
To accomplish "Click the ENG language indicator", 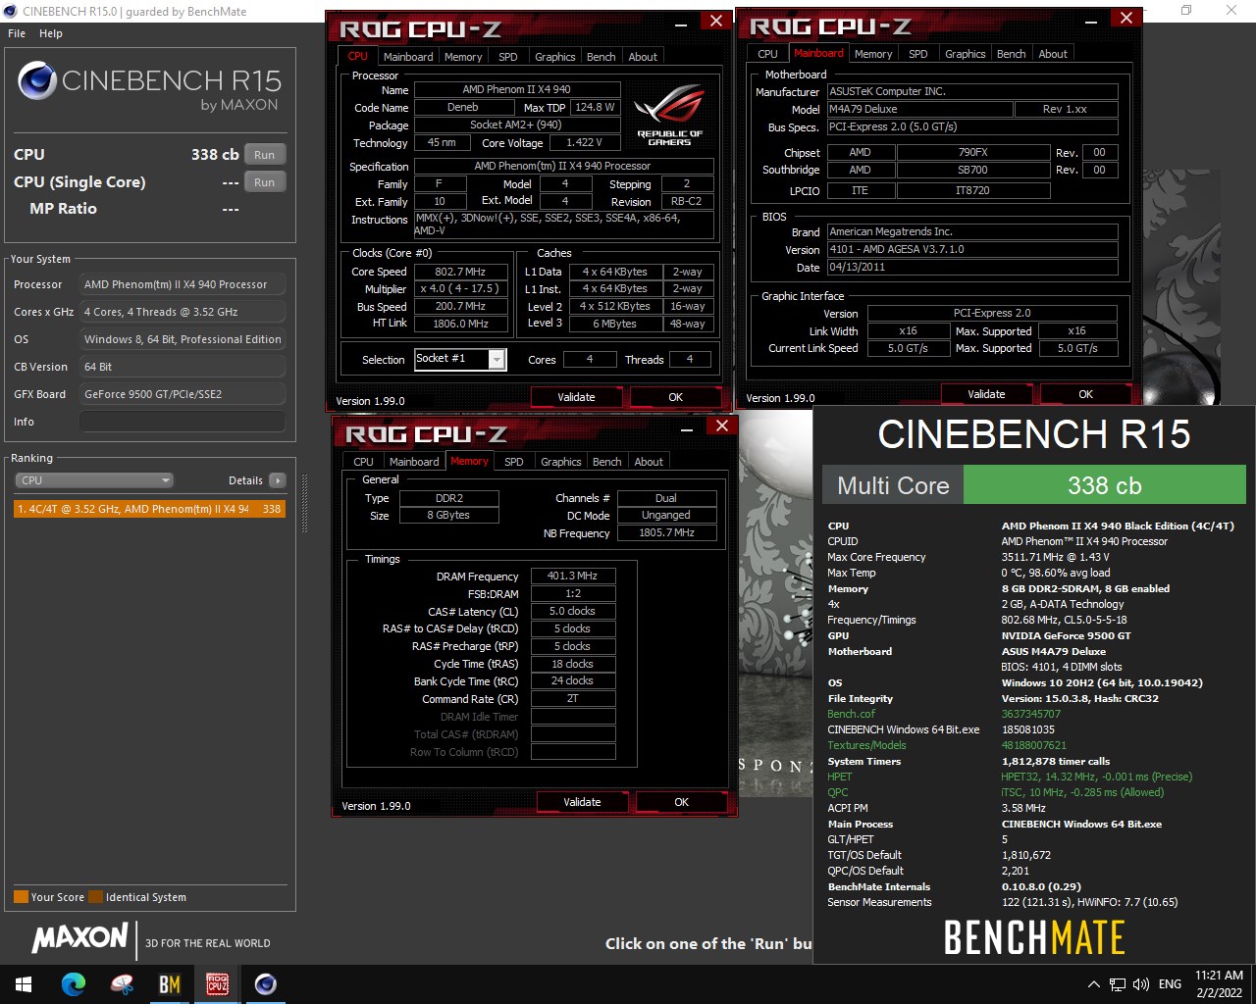I will 1170,984.
